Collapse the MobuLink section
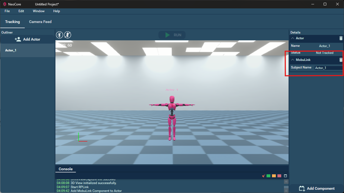Screen dimensions: 344x193 click(293, 60)
